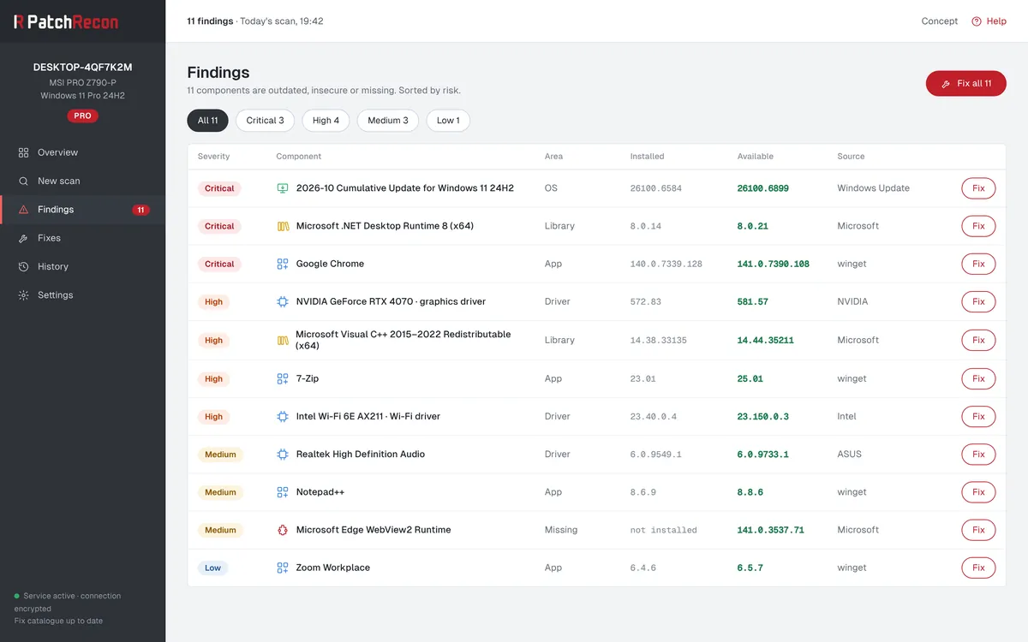The height and width of the screenshot is (642, 1028).
Task: Select installed version 572.83
Action: tap(646, 301)
